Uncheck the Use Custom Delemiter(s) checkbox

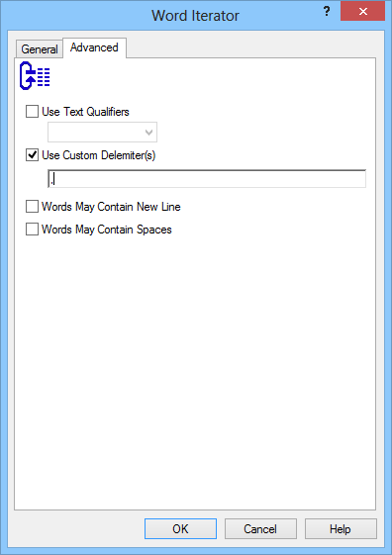click(32, 155)
